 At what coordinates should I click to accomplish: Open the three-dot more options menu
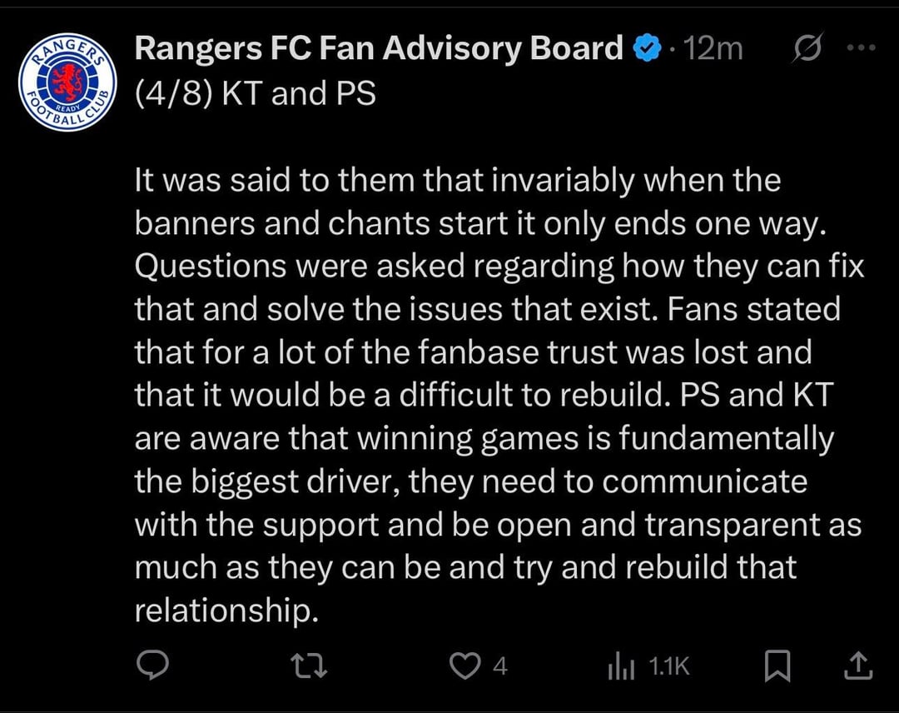point(861,48)
